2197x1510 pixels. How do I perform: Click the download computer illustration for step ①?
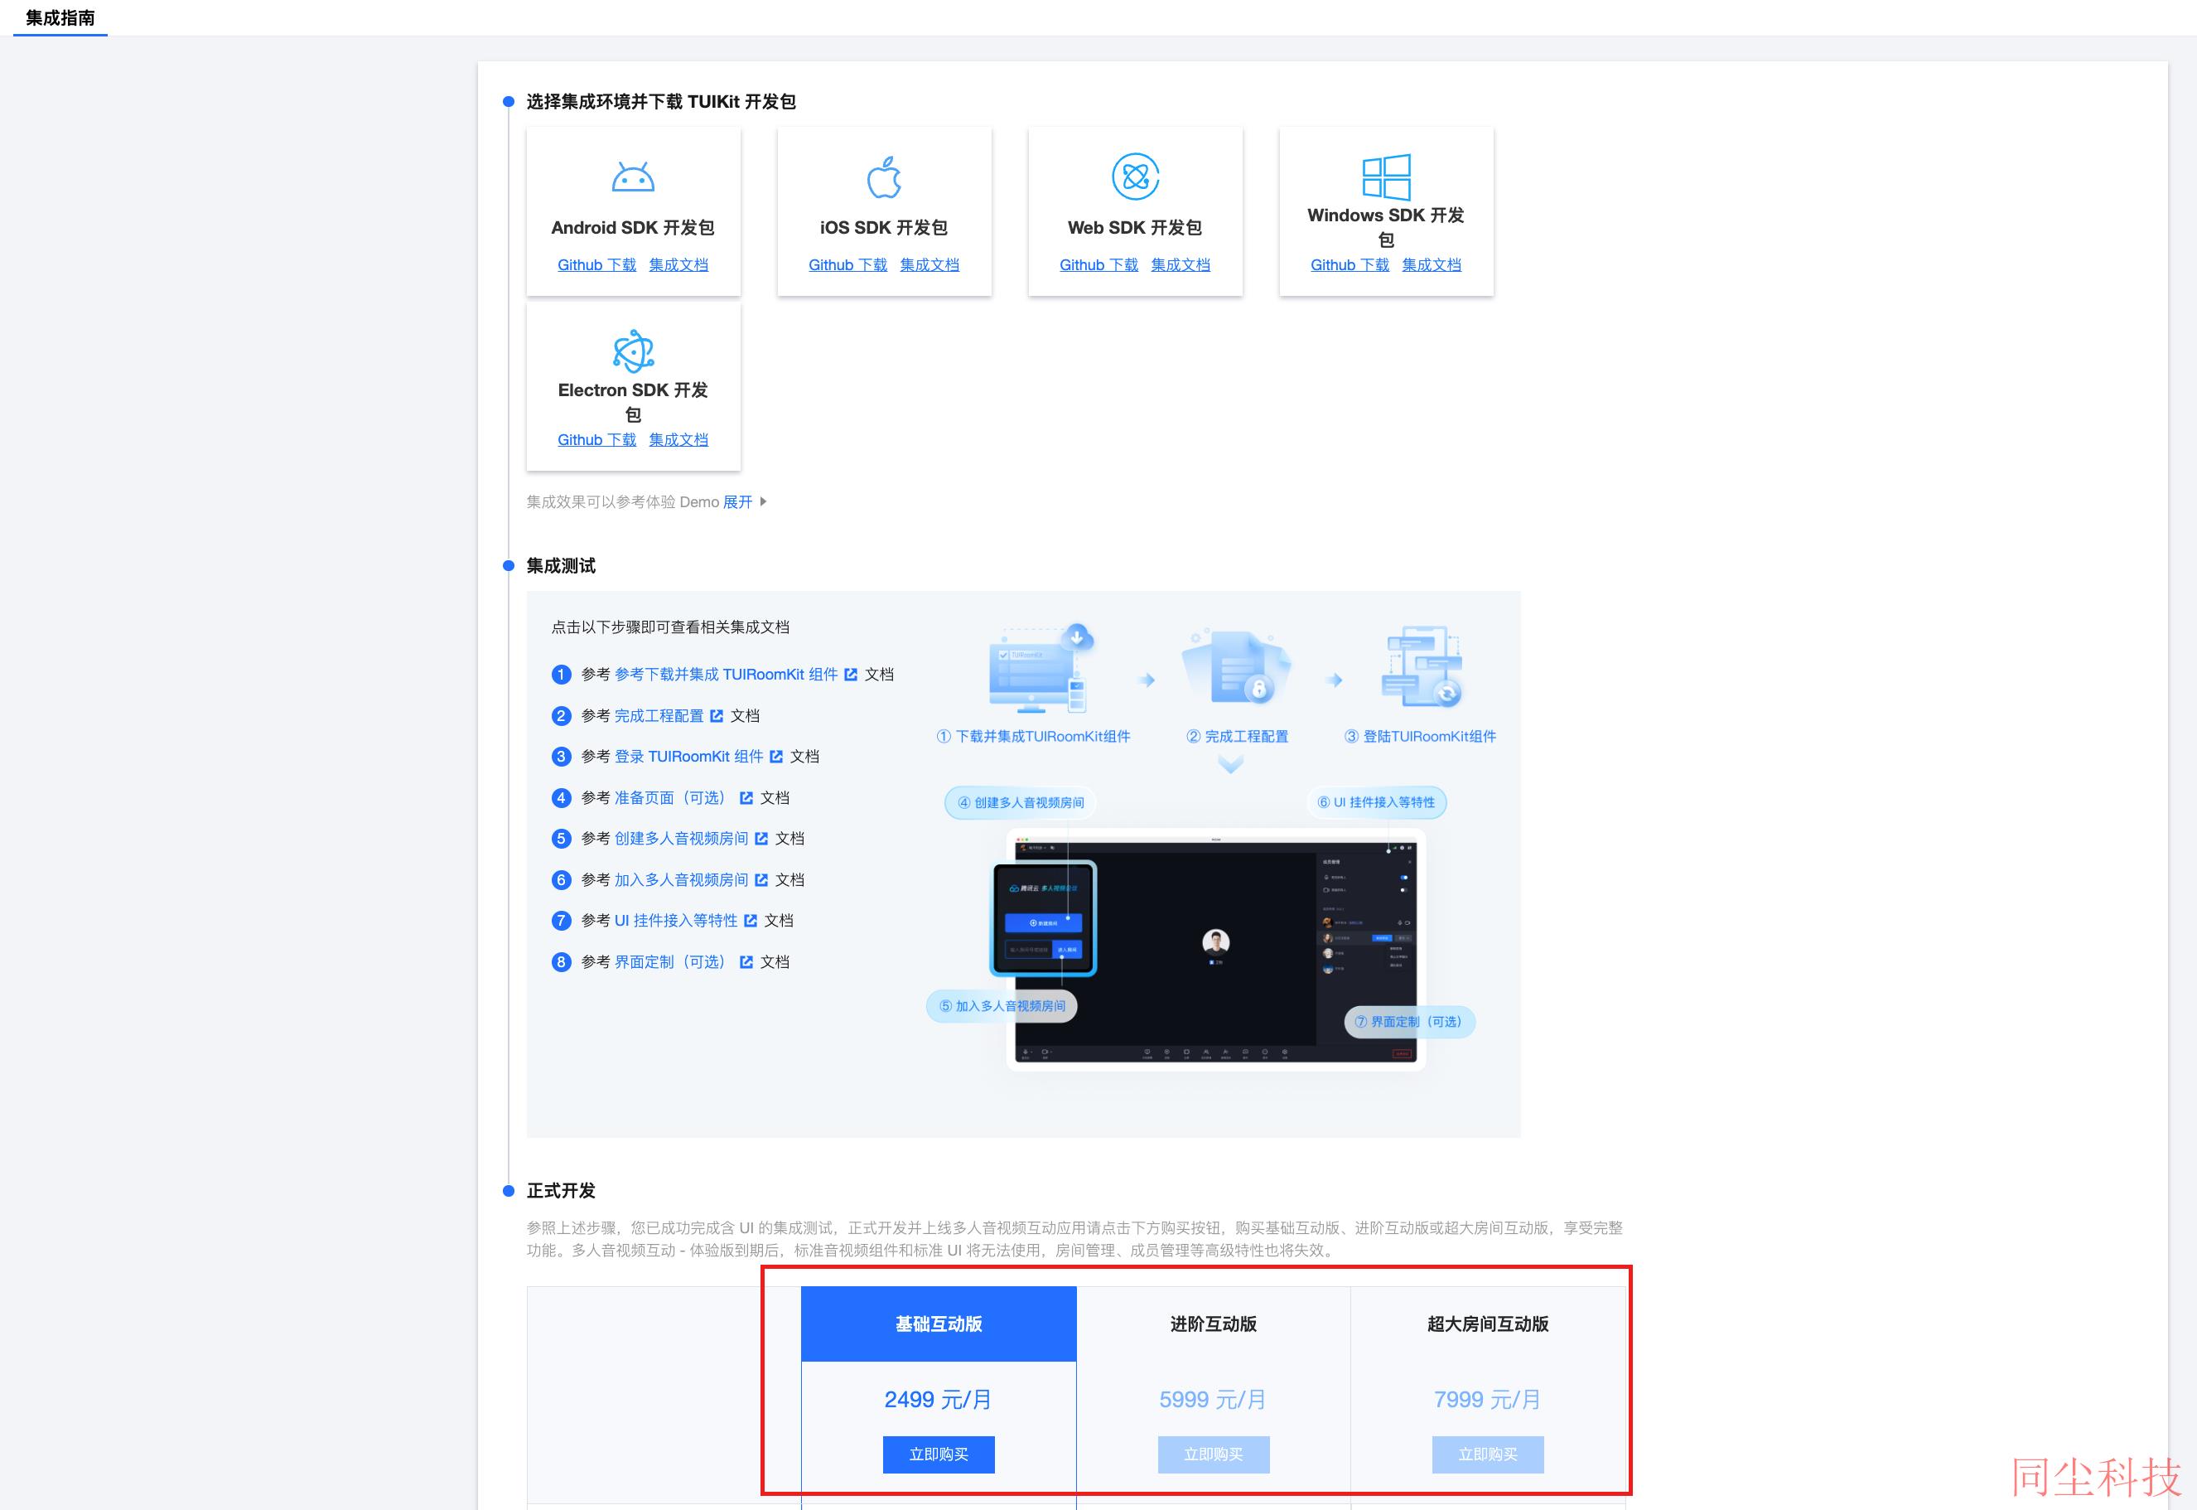coord(1041,669)
